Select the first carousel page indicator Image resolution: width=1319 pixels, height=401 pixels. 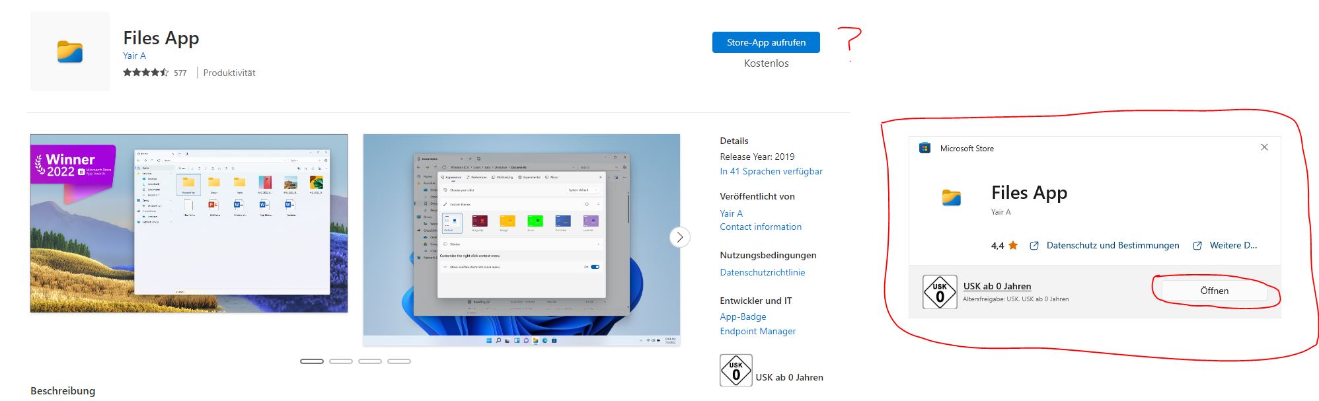pyautogui.click(x=312, y=361)
